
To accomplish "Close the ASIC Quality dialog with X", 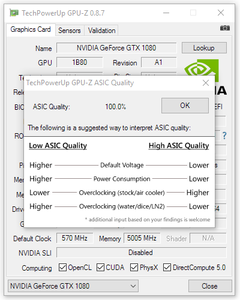I will [206, 83].
